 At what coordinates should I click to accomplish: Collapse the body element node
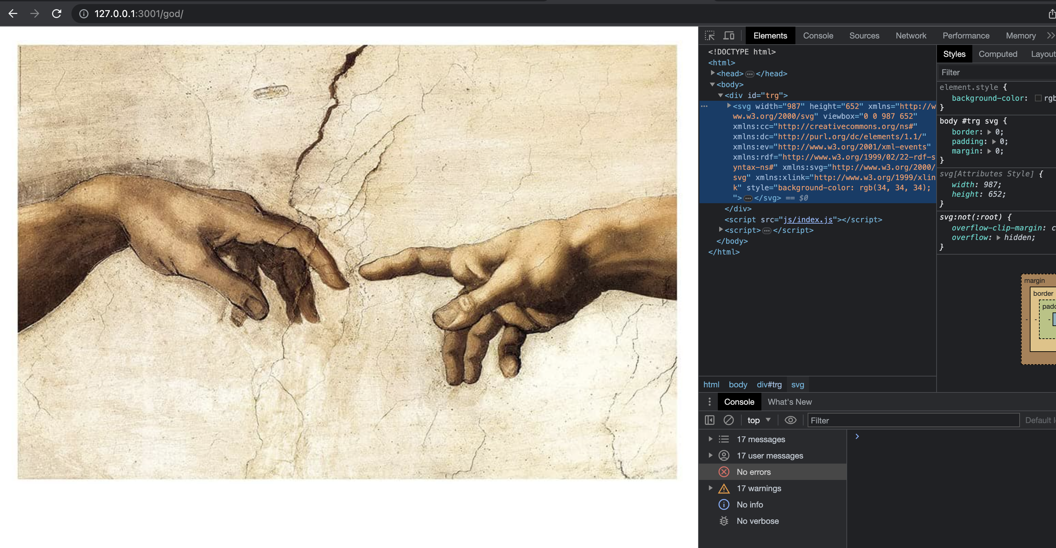pos(712,84)
